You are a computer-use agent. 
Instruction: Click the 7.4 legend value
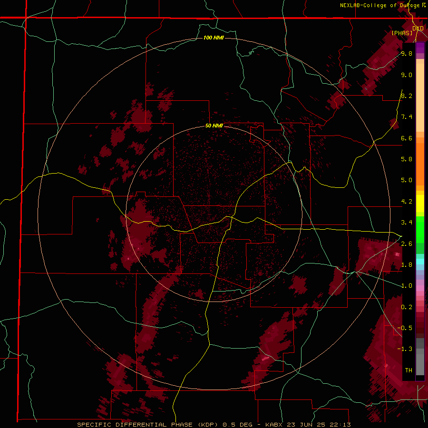point(407,117)
